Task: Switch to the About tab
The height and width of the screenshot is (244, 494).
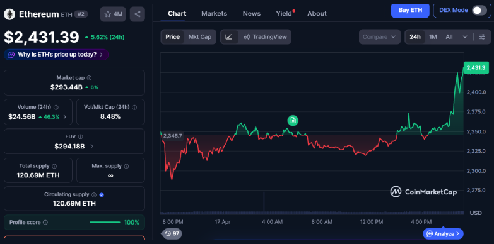Action: 317,13
